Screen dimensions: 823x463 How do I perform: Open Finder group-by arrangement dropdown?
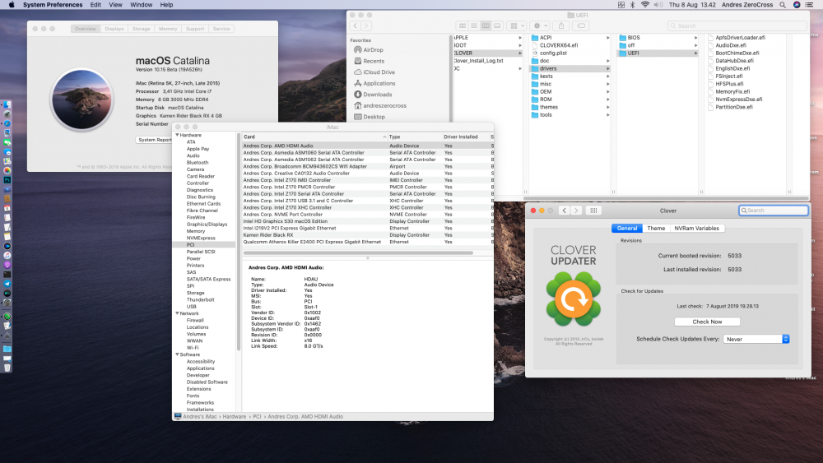518,25
